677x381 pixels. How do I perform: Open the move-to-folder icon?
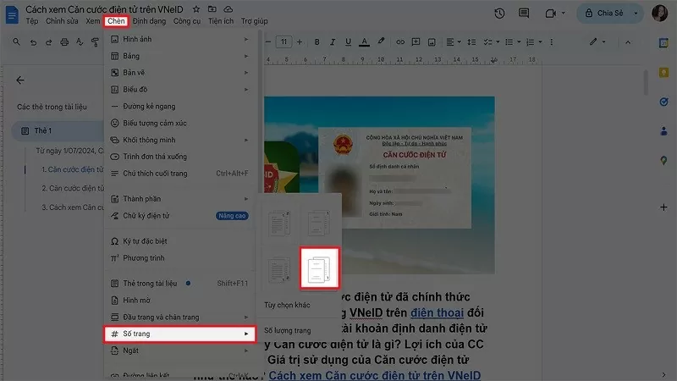tap(212, 9)
